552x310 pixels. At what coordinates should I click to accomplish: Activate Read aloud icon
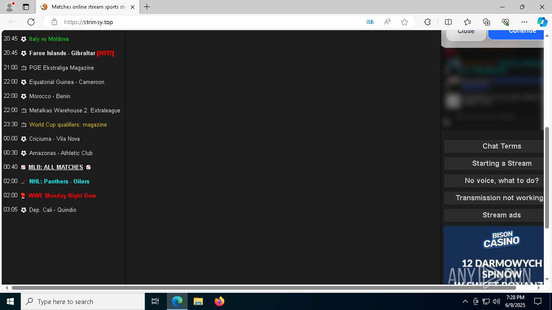click(387, 22)
